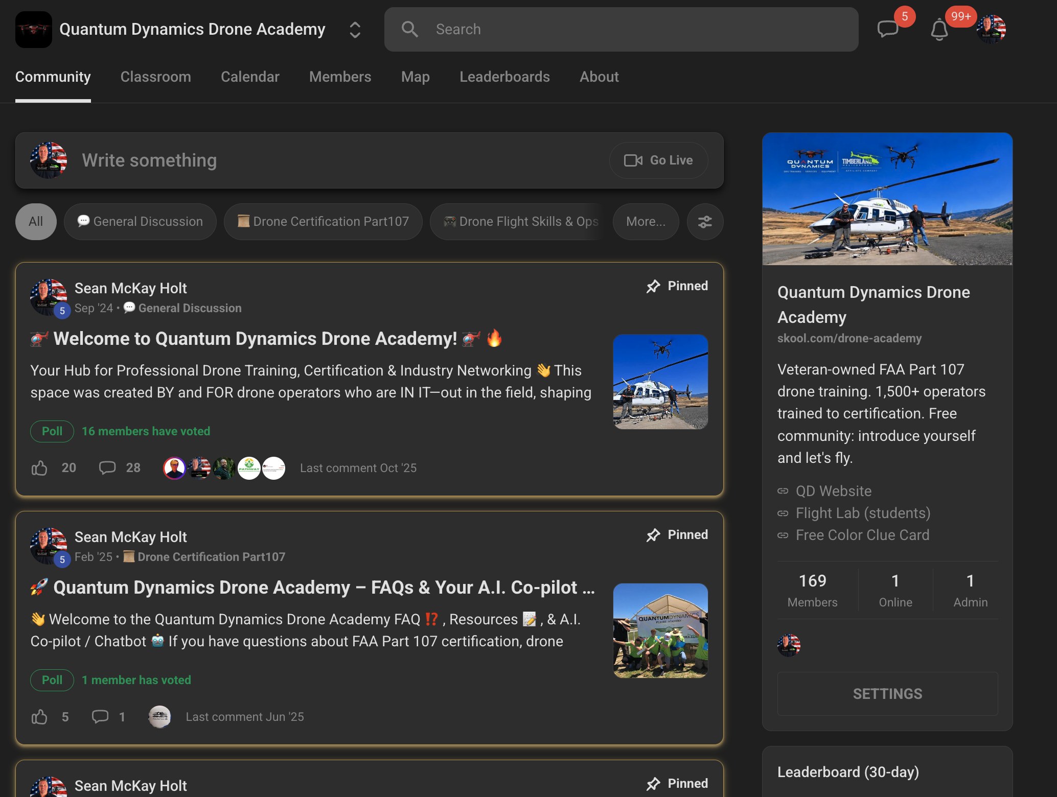The height and width of the screenshot is (797, 1057).
Task: Start a Go Live stream
Action: [658, 160]
